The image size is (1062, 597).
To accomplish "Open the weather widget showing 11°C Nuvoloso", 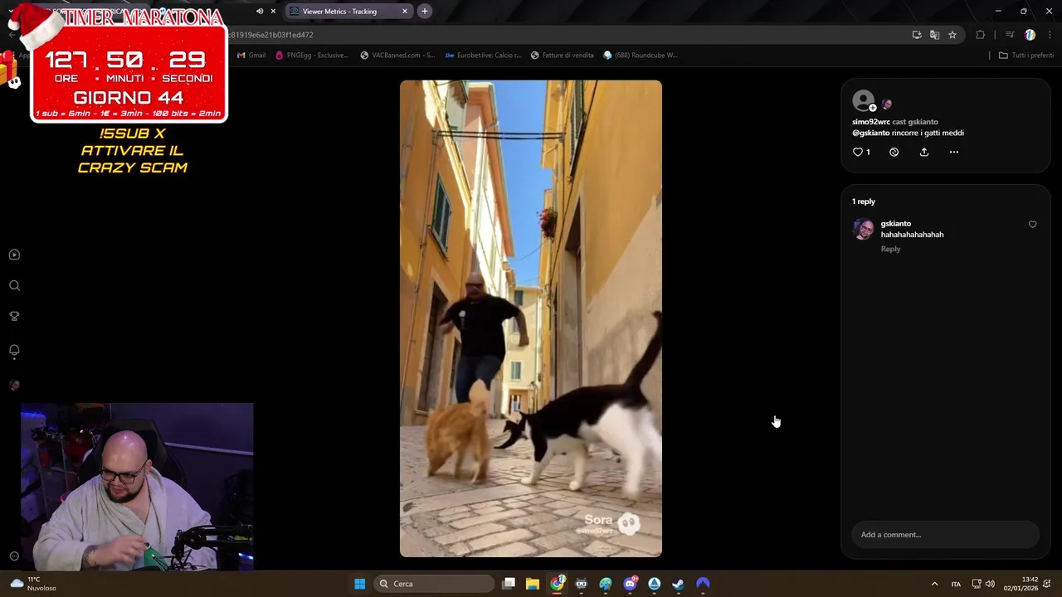I will 33,584.
